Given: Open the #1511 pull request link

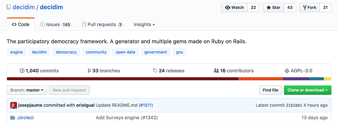Looking at the screenshot, I should pyautogui.click(x=146, y=105).
